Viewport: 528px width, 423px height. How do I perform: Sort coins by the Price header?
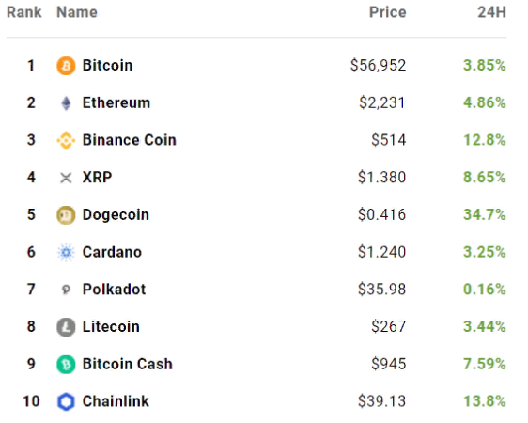coord(388,12)
